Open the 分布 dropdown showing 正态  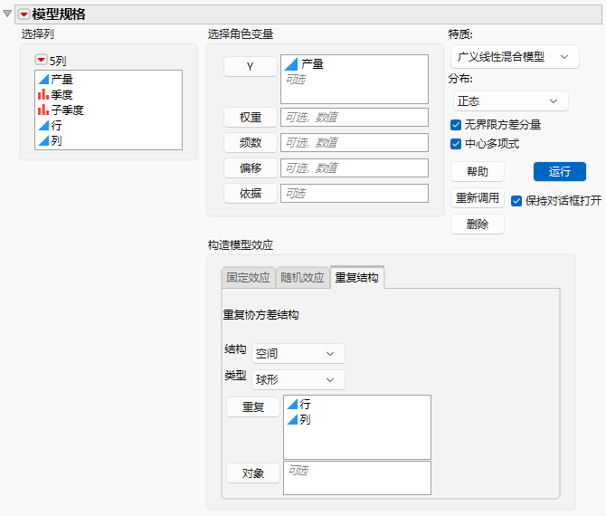(x=510, y=101)
